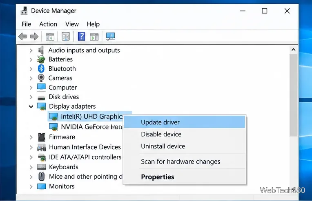The width and height of the screenshot is (312, 201).
Task: Click the NVIDIA GeForce device icon
Action: coord(53,127)
